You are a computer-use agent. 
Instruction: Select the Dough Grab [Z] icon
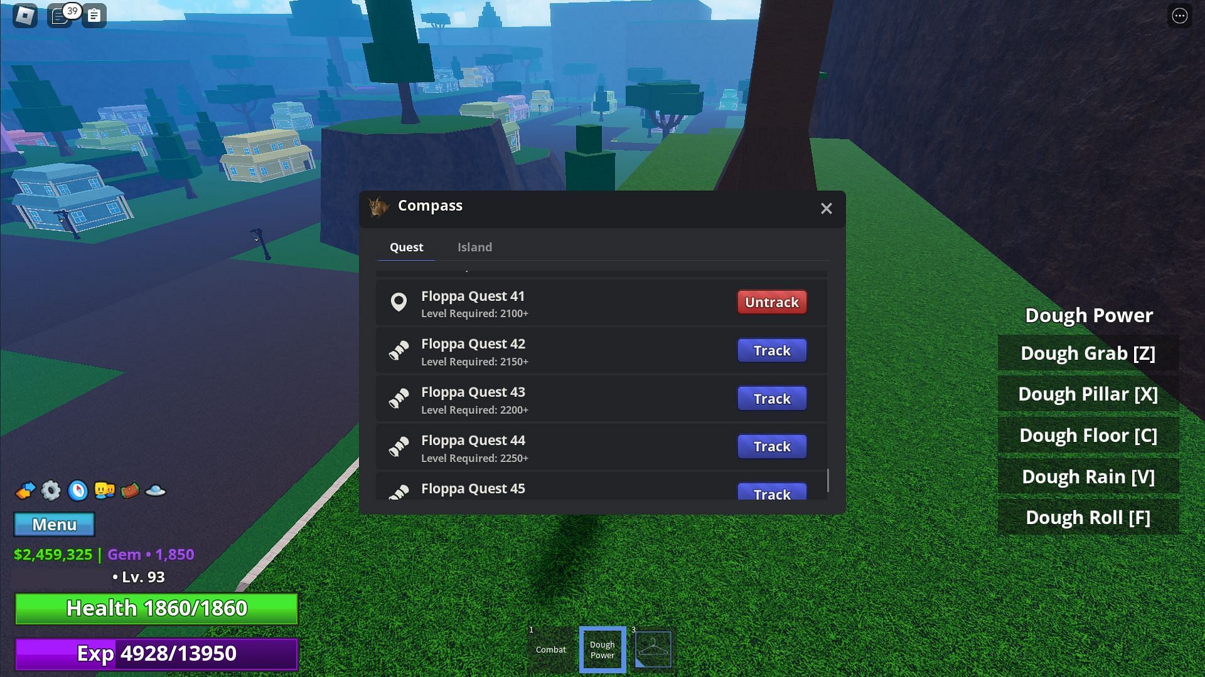click(x=1088, y=353)
